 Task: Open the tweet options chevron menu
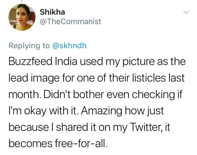pyautogui.click(x=186, y=12)
